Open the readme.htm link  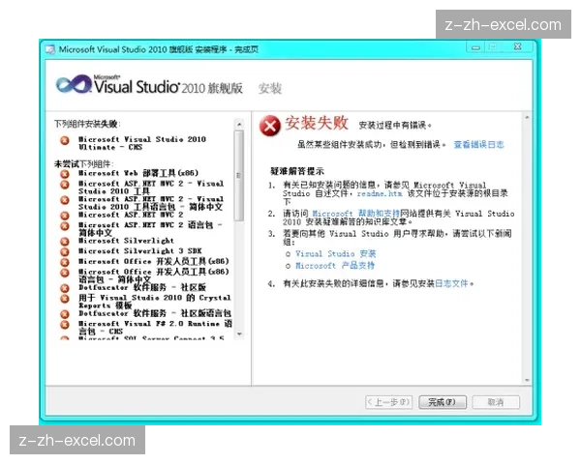pos(379,193)
